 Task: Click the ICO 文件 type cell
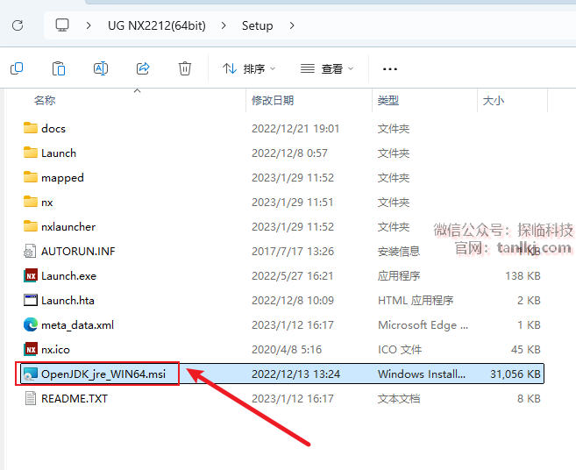(x=400, y=350)
